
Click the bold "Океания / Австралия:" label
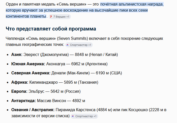[x=33, y=110]
